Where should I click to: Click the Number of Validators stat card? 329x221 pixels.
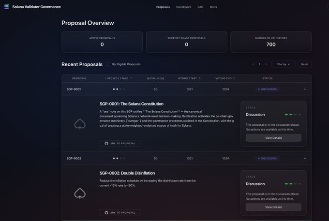[x=271, y=42]
